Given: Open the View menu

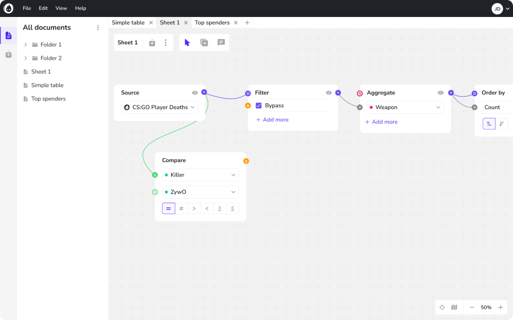Looking at the screenshot, I should (x=61, y=8).
